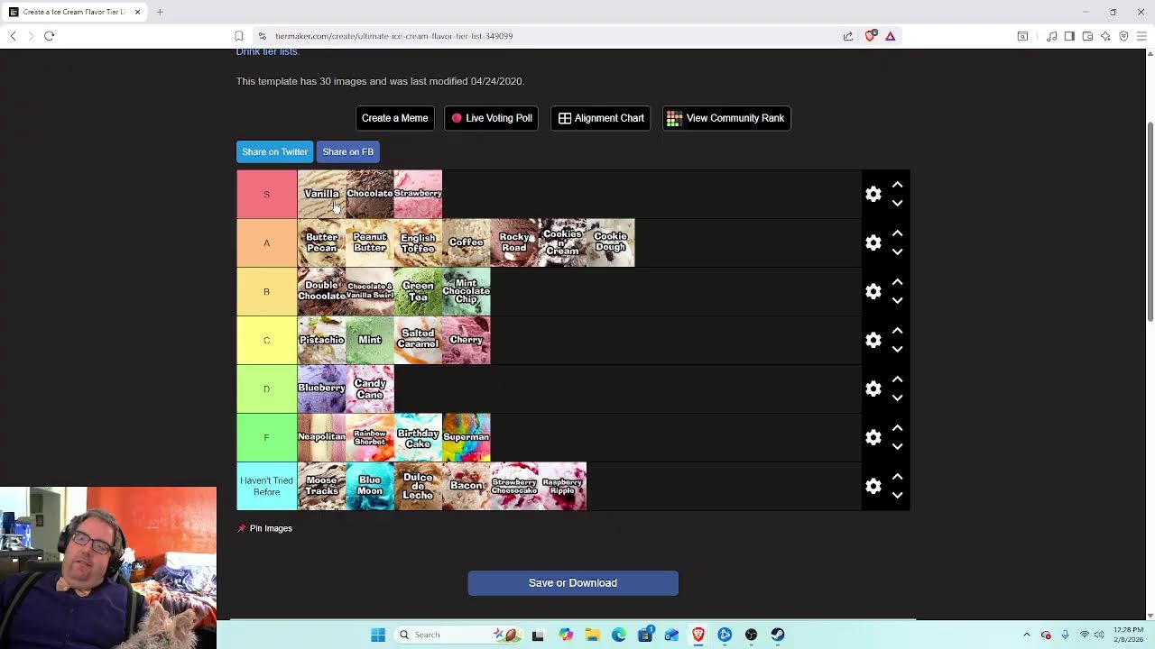Move S tier row down
The width and height of the screenshot is (1155, 649).
(x=897, y=204)
